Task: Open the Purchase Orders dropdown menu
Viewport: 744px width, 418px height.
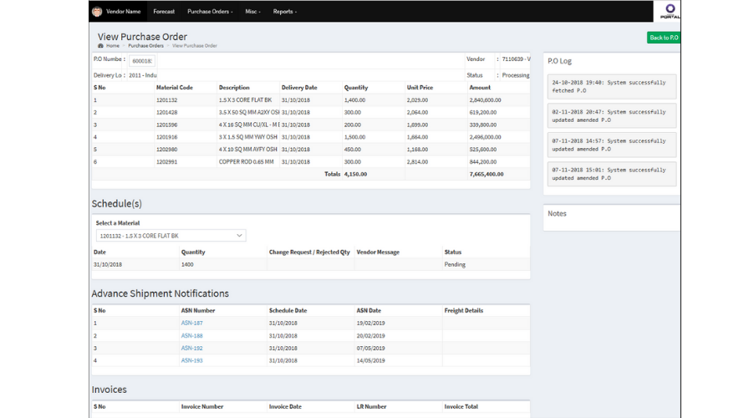Action: click(x=210, y=12)
